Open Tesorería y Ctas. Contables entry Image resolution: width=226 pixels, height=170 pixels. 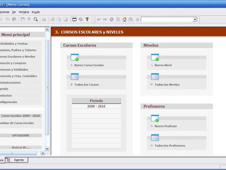point(18,76)
